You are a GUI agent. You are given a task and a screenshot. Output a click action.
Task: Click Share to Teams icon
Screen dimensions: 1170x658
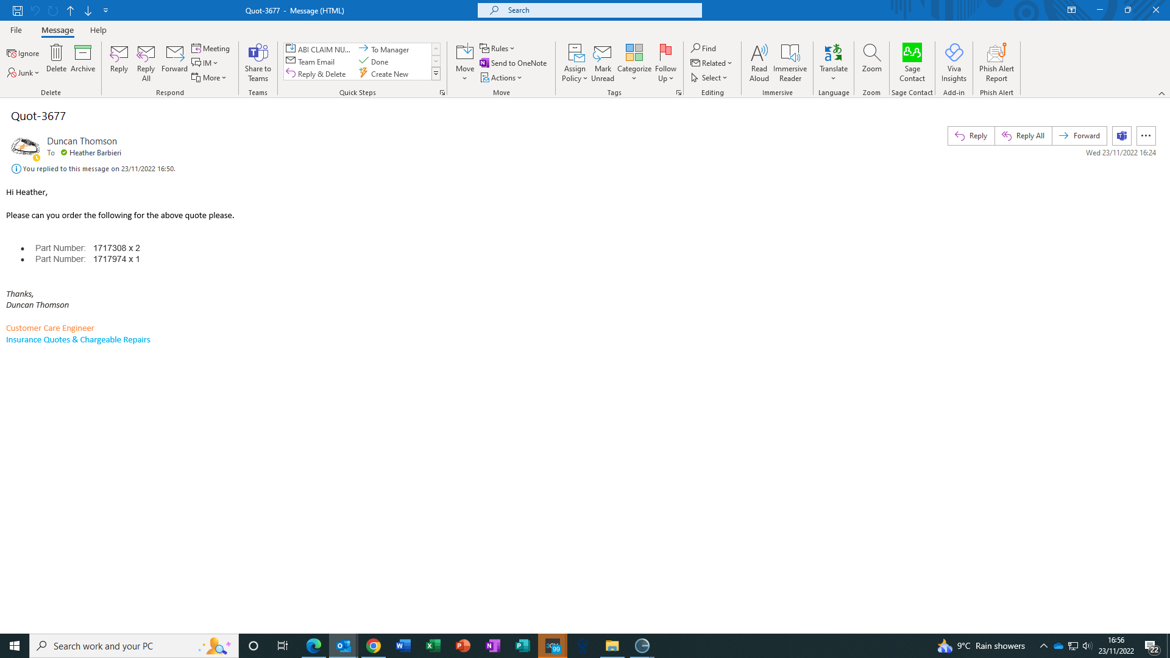click(258, 54)
